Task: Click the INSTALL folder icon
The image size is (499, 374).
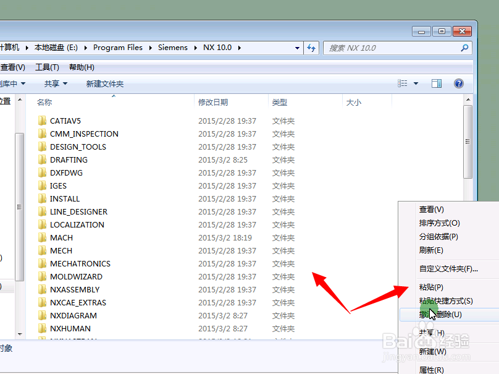Action: coord(42,199)
